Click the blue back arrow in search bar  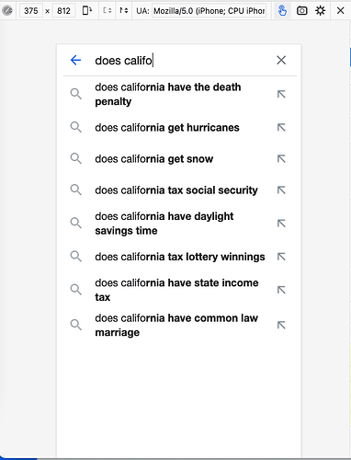[75, 60]
